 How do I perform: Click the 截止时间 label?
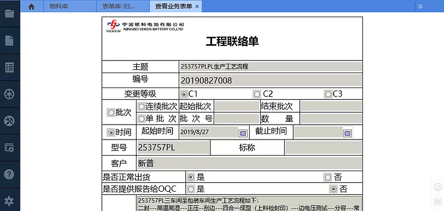[x=271, y=131]
